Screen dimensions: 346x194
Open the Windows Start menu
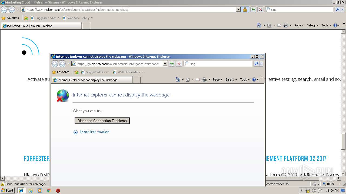click(x=8, y=190)
